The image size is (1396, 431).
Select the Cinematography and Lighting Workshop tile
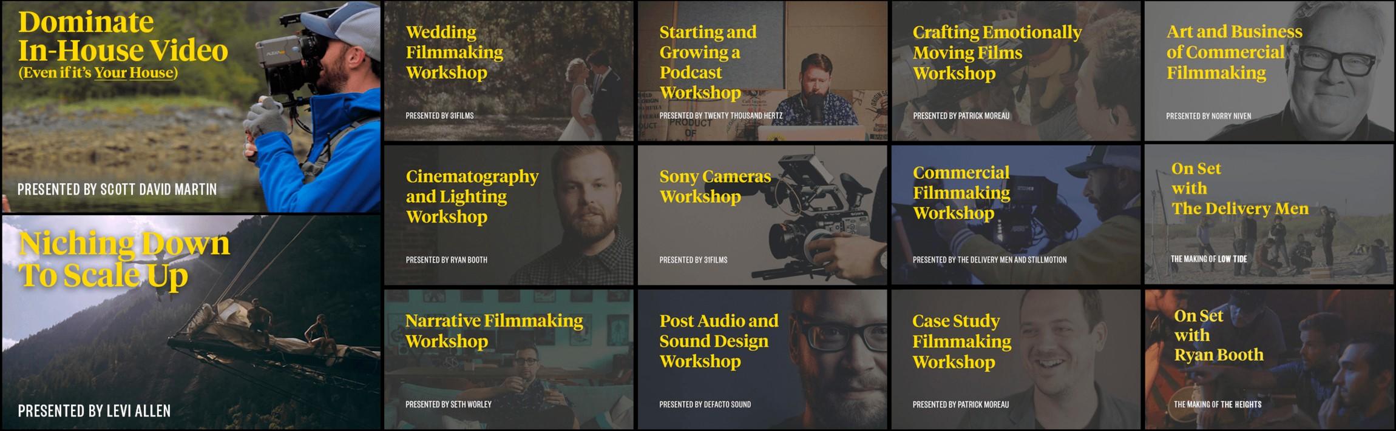point(509,215)
